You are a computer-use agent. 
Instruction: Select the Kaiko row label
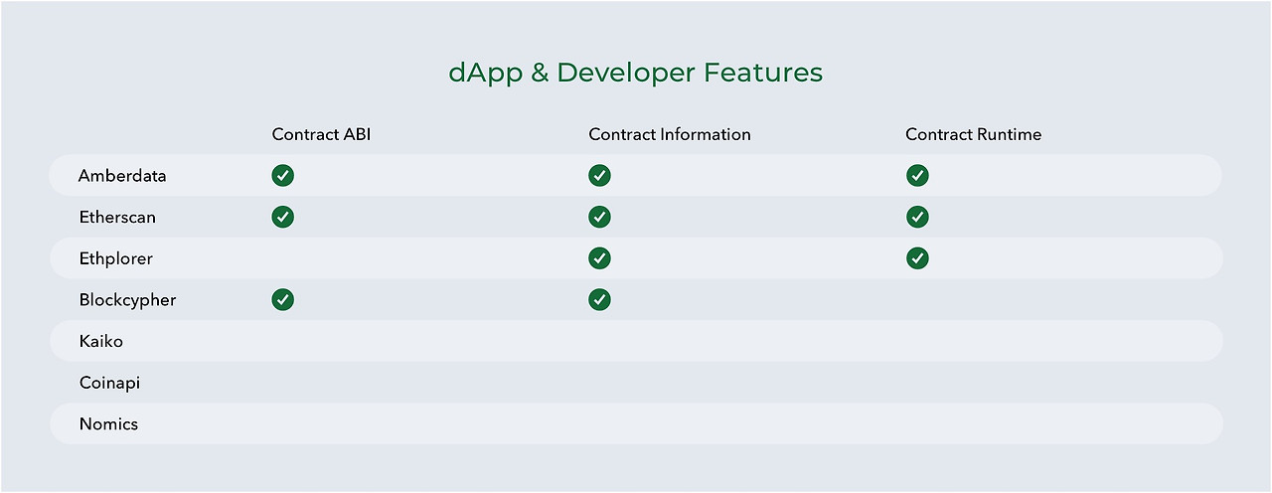click(x=101, y=341)
